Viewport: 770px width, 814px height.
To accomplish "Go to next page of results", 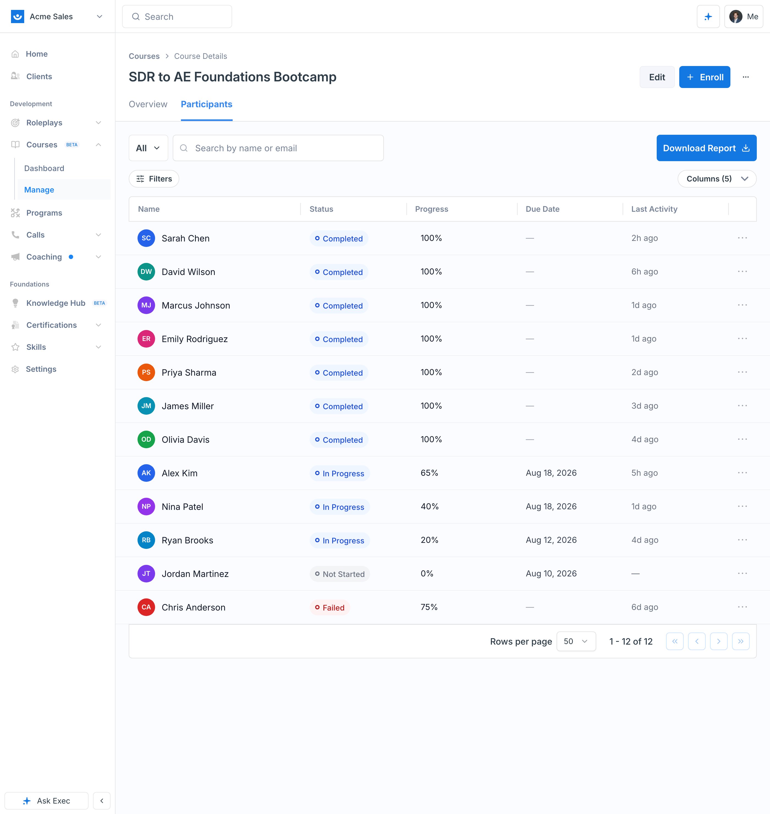I will [x=719, y=641].
